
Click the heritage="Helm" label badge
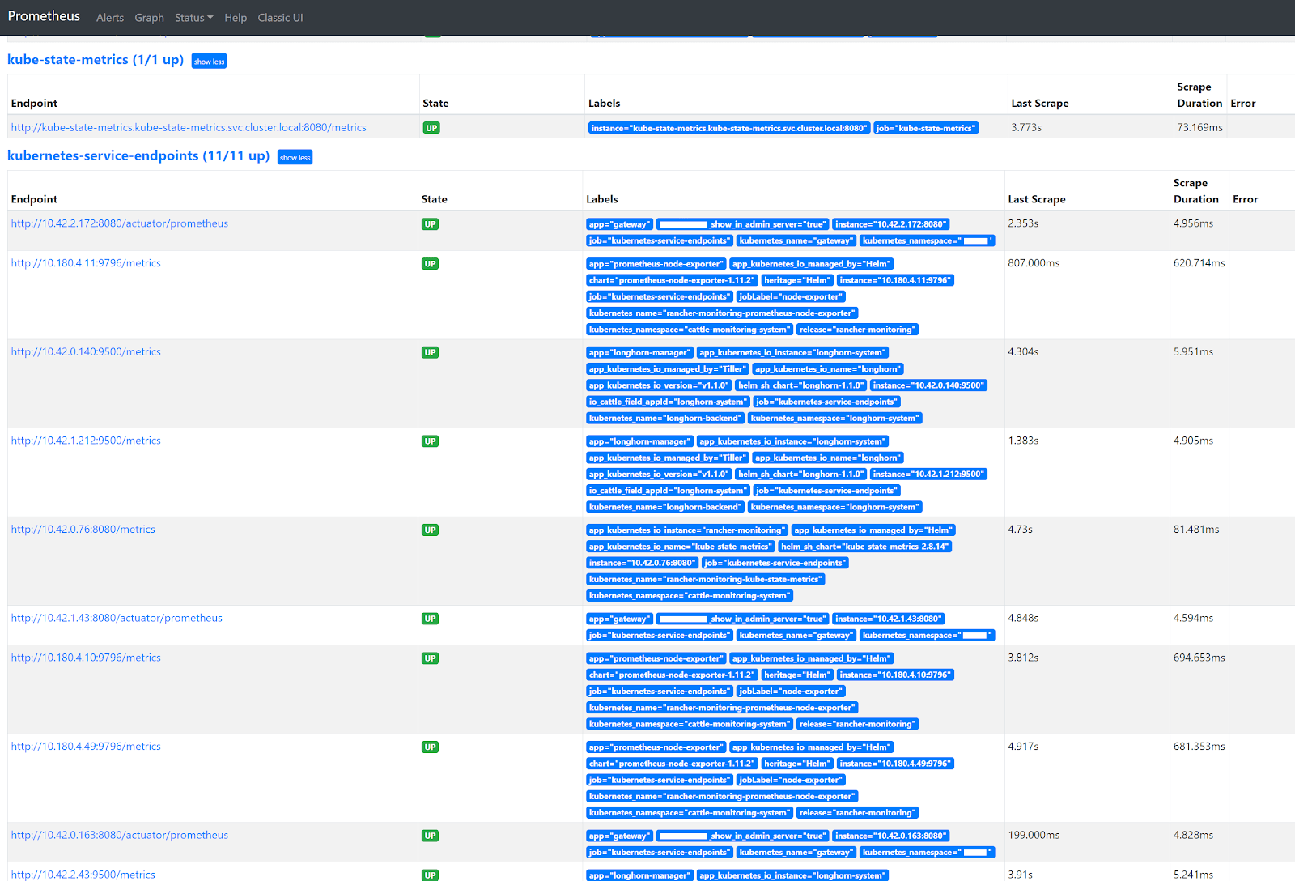coord(796,279)
